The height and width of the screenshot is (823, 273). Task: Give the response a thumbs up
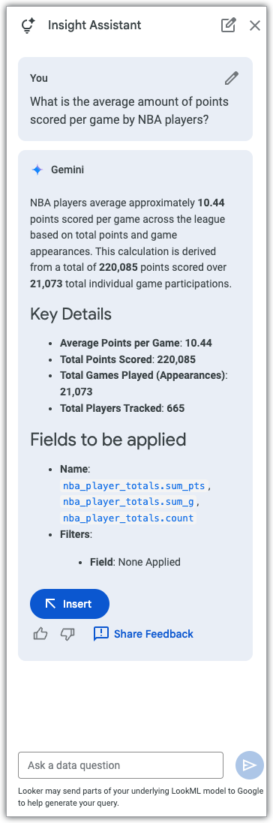[x=40, y=634]
